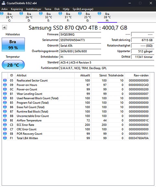Click status icon for Airflow Temperature
The height and width of the screenshot is (187, 156).
(x=5, y=120)
